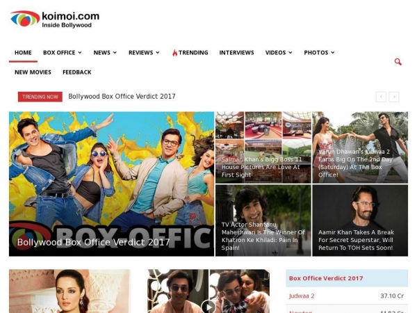Screen dimensions: 417x313
Task: Open trending headline Bollywood Box Office Verdict 2017
Action: click(x=122, y=97)
